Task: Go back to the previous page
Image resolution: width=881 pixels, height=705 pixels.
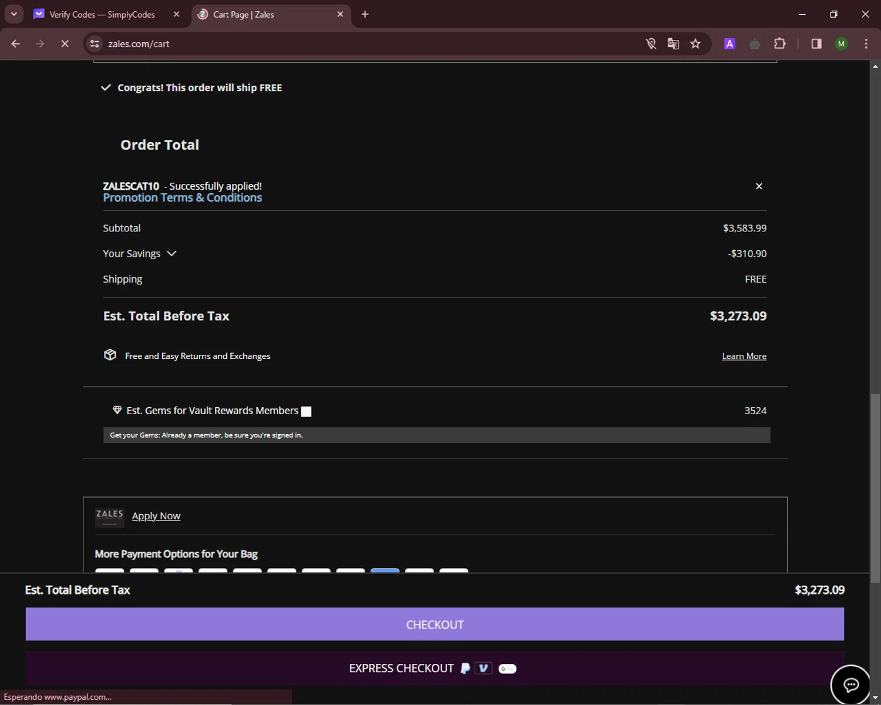Action: click(16, 43)
